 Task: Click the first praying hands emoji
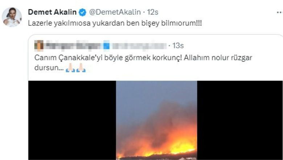pyautogui.click(x=70, y=68)
